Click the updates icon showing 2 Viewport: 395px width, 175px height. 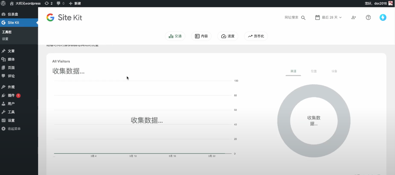(x=49, y=3)
